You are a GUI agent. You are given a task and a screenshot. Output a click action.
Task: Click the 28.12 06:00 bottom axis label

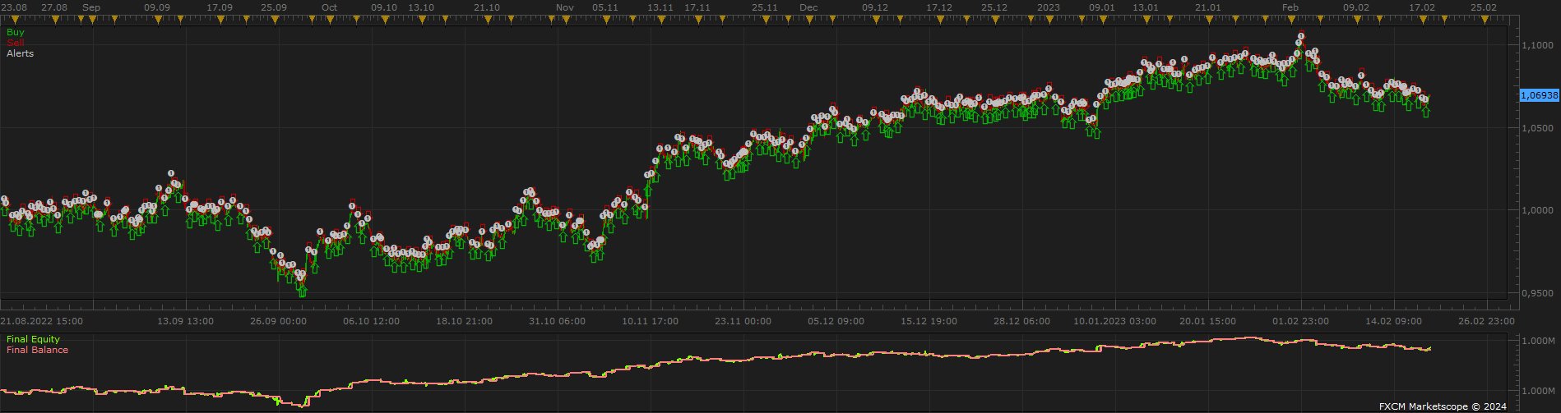click(1022, 321)
